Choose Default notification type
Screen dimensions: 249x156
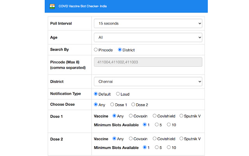click(96, 94)
